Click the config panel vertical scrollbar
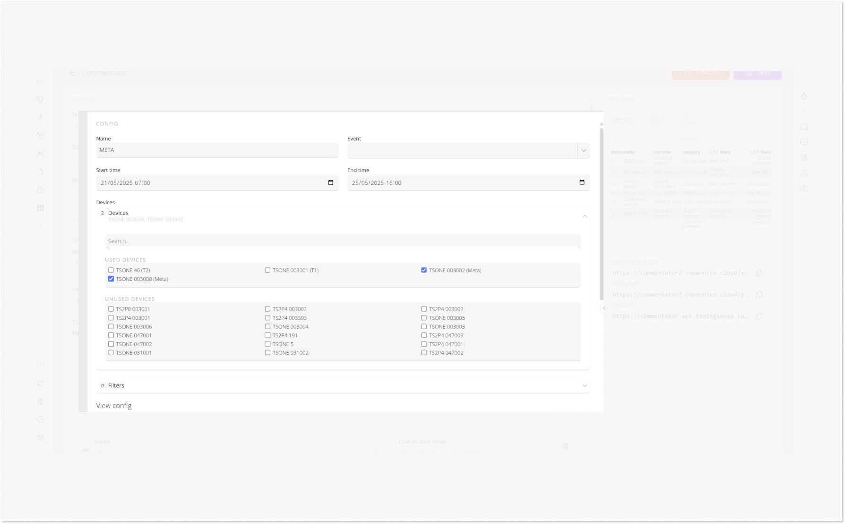 [602, 214]
